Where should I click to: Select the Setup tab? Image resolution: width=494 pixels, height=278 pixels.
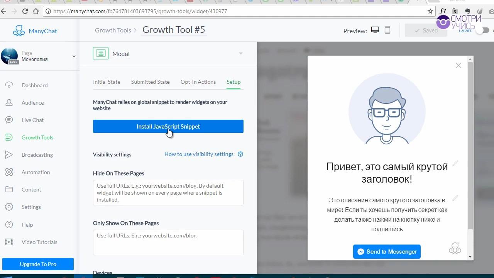point(233,82)
